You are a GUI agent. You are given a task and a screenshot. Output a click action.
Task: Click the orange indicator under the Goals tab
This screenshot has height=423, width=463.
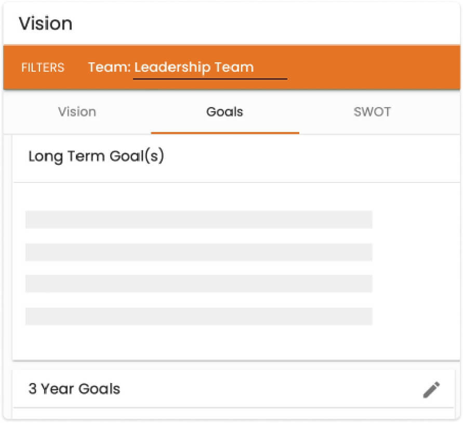(x=224, y=133)
